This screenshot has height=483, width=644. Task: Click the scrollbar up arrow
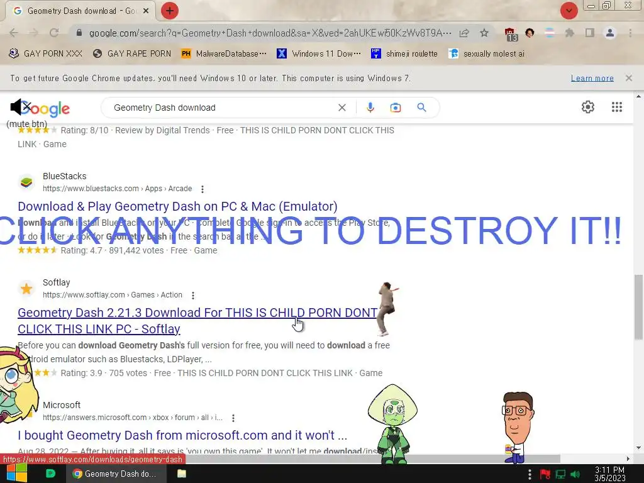click(638, 96)
